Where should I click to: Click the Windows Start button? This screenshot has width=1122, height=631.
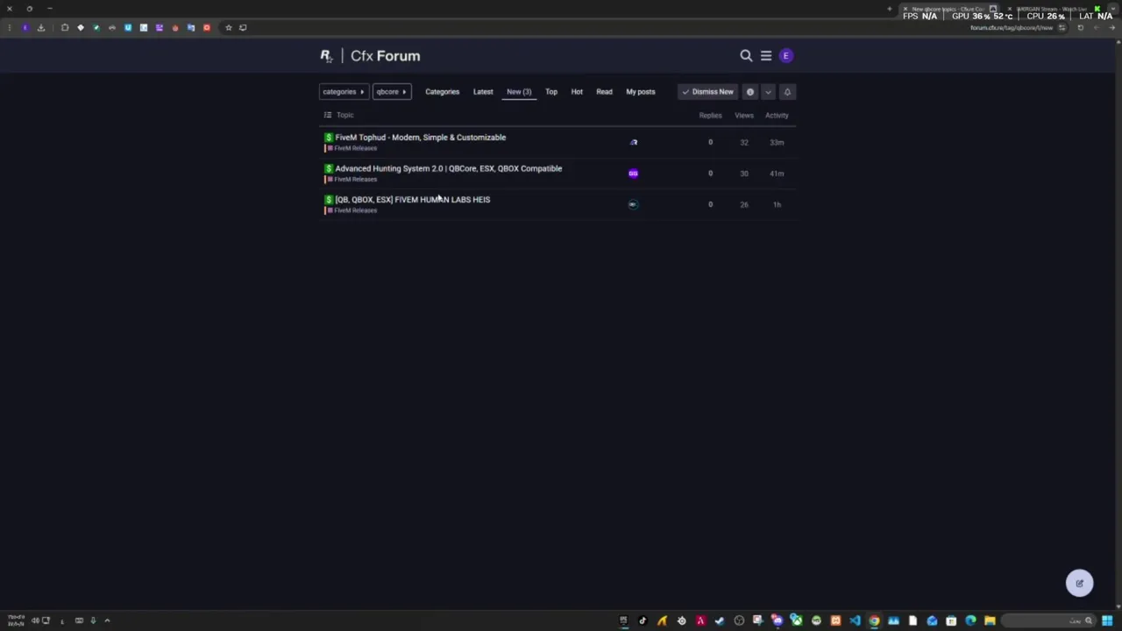(1107, 621)
